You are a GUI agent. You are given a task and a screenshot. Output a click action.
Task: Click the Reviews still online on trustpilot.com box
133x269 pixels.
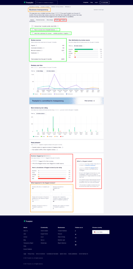click(41, 189)
